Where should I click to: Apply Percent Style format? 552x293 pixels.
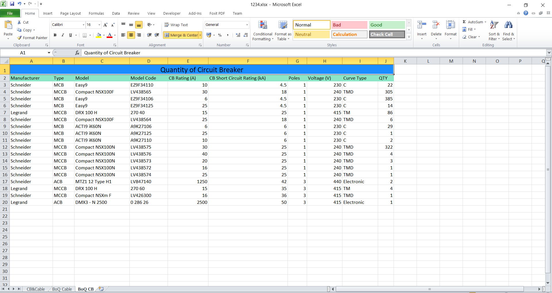[x=220, y=35]
